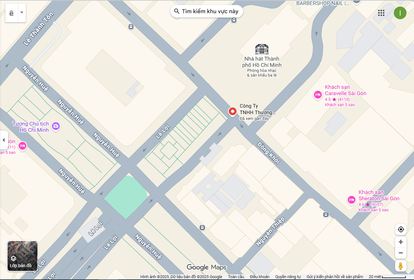Expand the collapsed side panel arrow
The width and height of the screenshot is (414, 280).
[x=3, y=140]
